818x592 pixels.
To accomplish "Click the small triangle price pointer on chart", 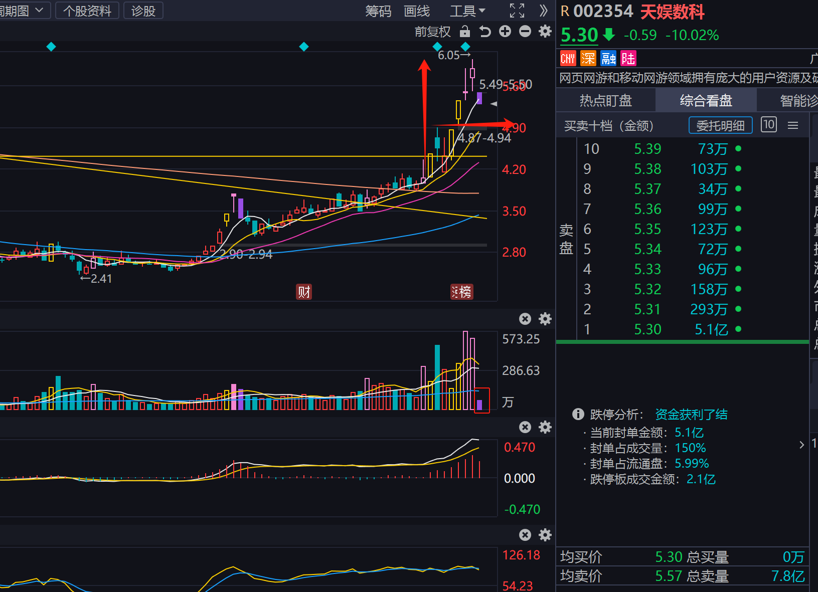I will coord(494,104).
